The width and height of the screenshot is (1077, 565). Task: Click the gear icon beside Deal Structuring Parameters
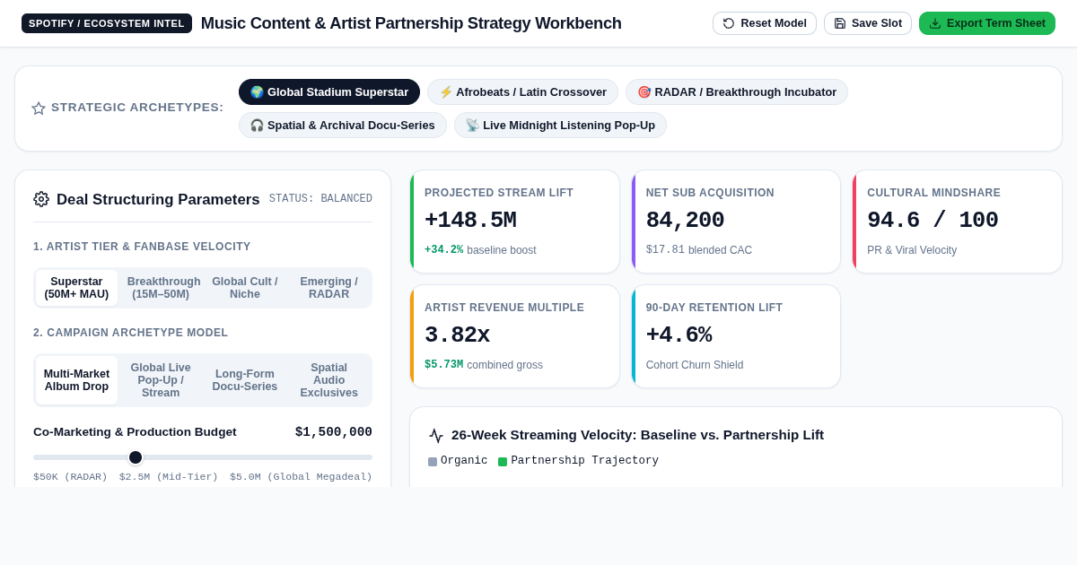coord(41,199)
